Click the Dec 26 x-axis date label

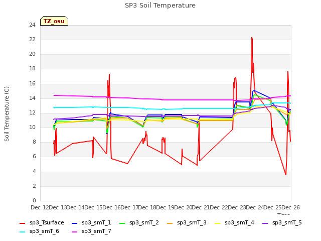pyautogui.click(x=291, y=207)
